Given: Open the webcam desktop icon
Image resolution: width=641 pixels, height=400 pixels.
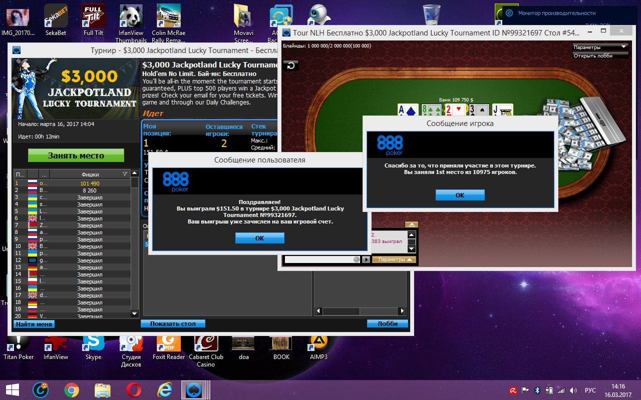Looking at the screenshot, I should coord(318,15).
